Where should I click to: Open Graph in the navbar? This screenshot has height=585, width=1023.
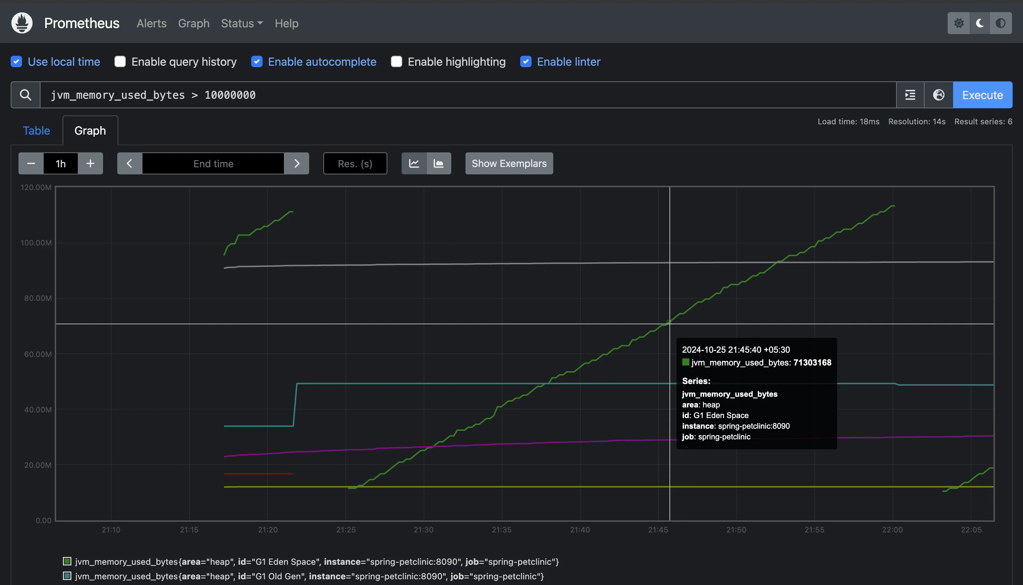coord(194,23)
